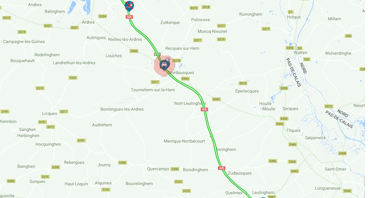Click the Saint-Omer town label
This screenshot has height=198, width=381.
336,169
